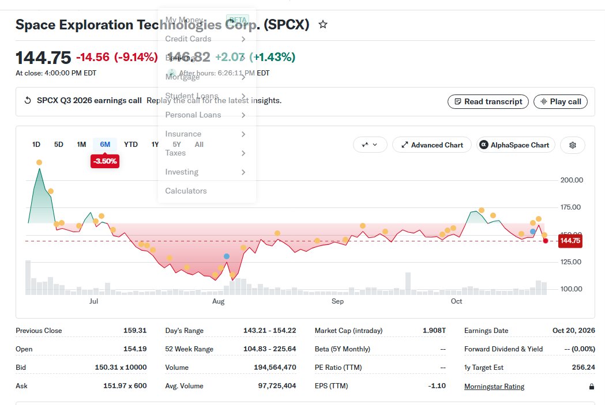Click the blue event marker near chart end
The image size is (605, 405).
tap(533, 232)
